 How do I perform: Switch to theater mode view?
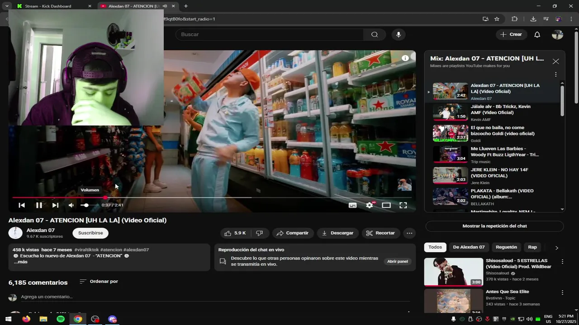point(386,205)
